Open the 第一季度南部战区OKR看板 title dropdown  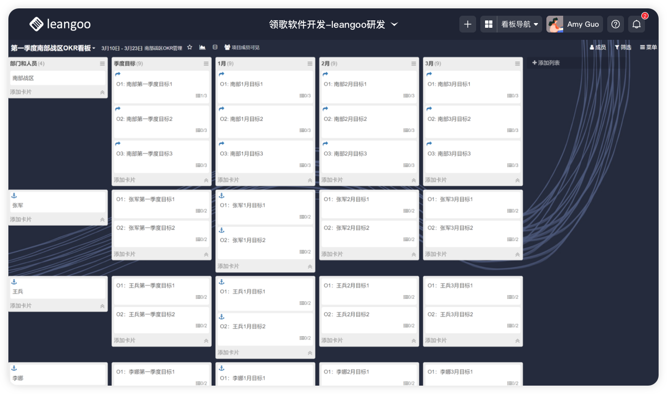click(x=53, y=48)
